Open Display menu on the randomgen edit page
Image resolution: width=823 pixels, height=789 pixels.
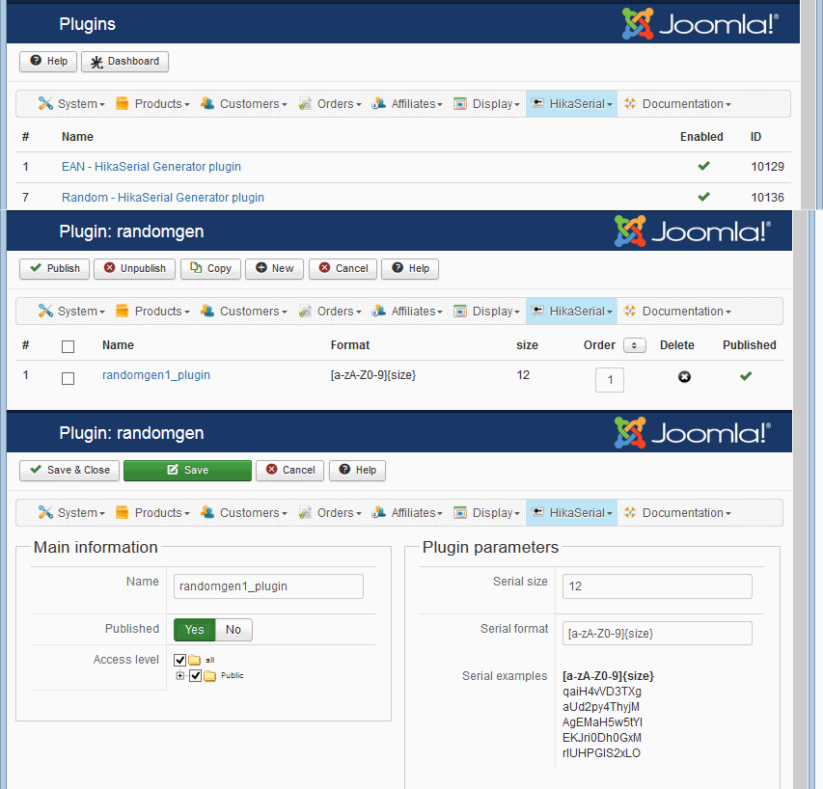pos(486,512)
